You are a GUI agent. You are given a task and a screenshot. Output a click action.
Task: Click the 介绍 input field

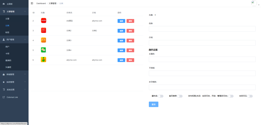point(202,43)
